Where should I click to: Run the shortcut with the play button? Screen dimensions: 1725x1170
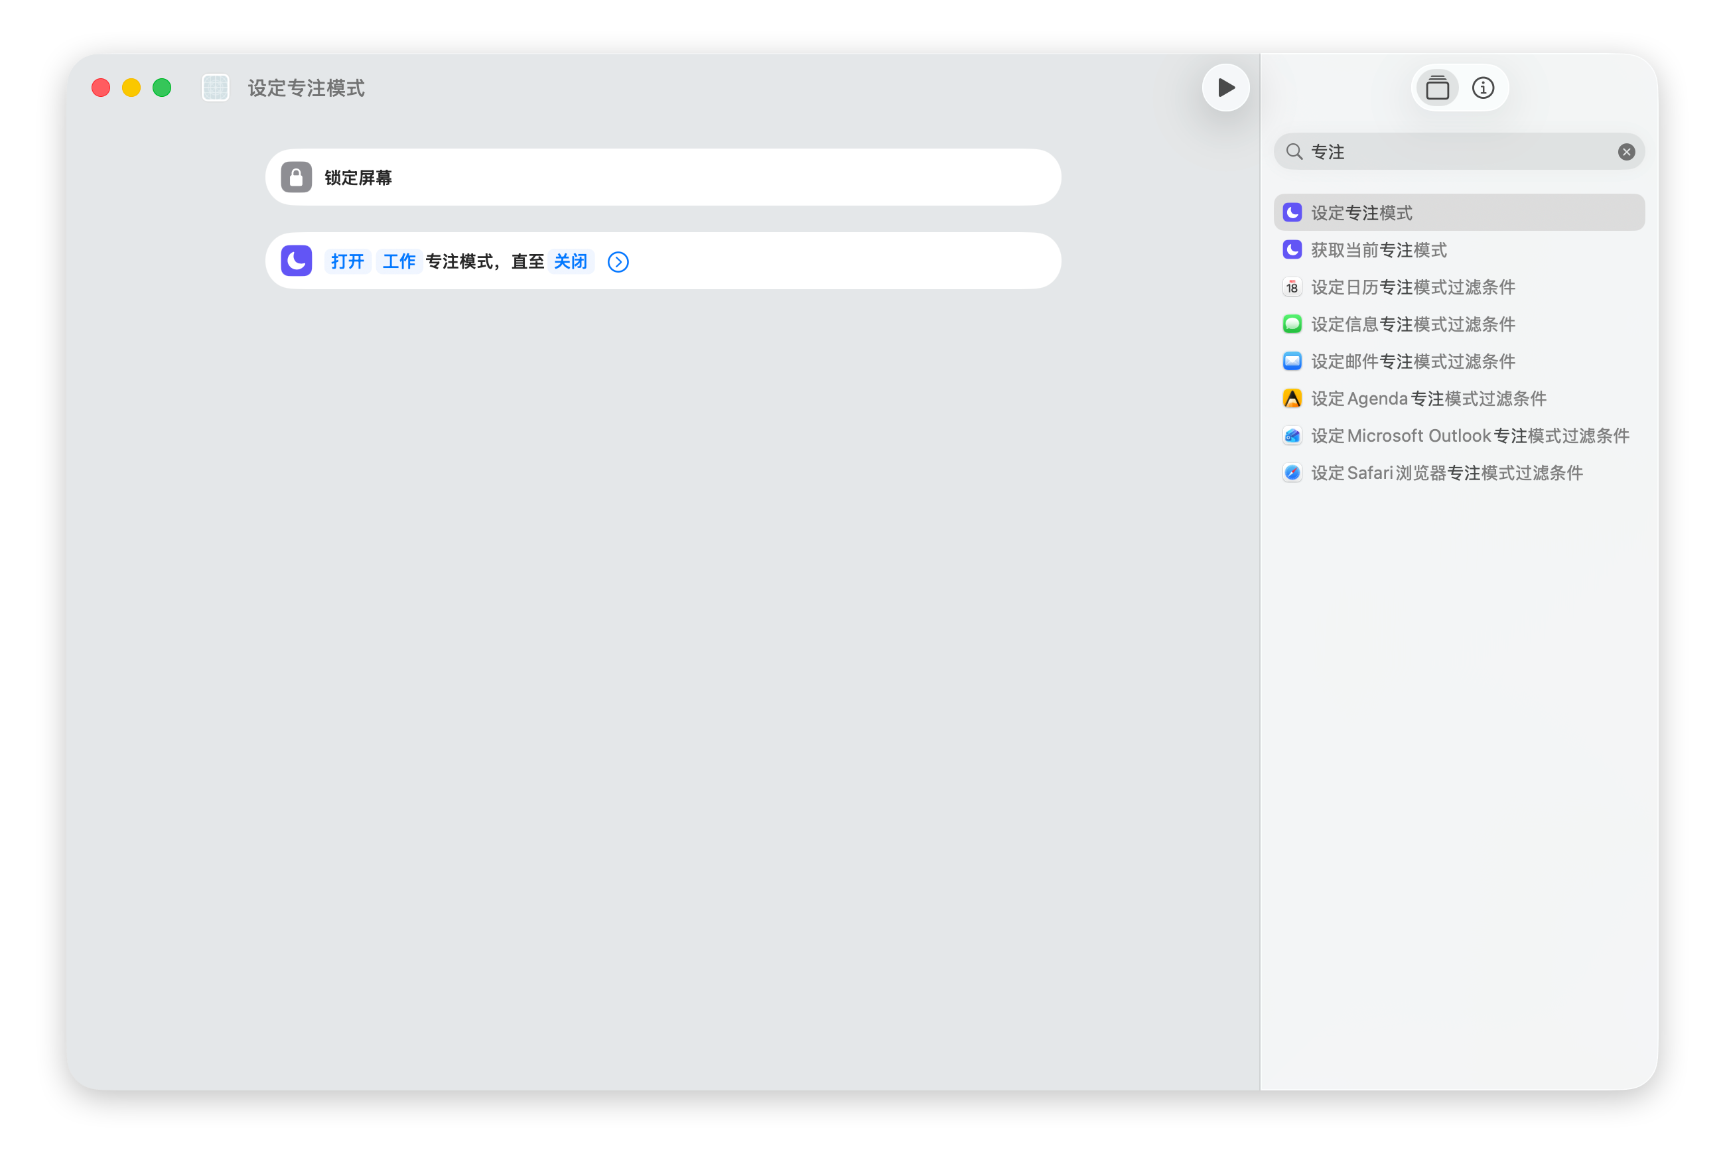click(x=1225, y=88)
